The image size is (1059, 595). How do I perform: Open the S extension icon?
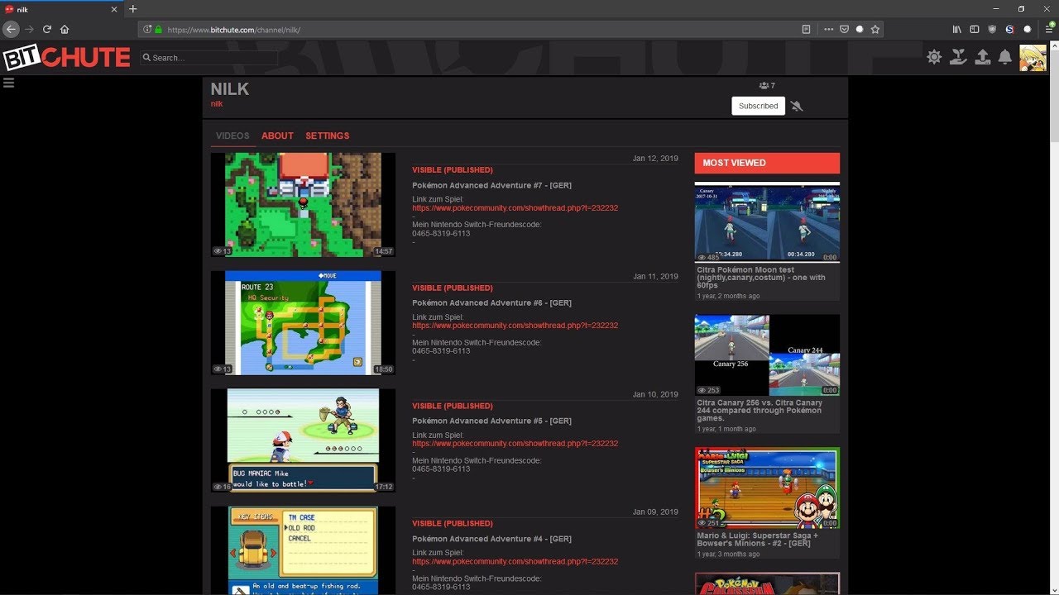point(1010,29)
